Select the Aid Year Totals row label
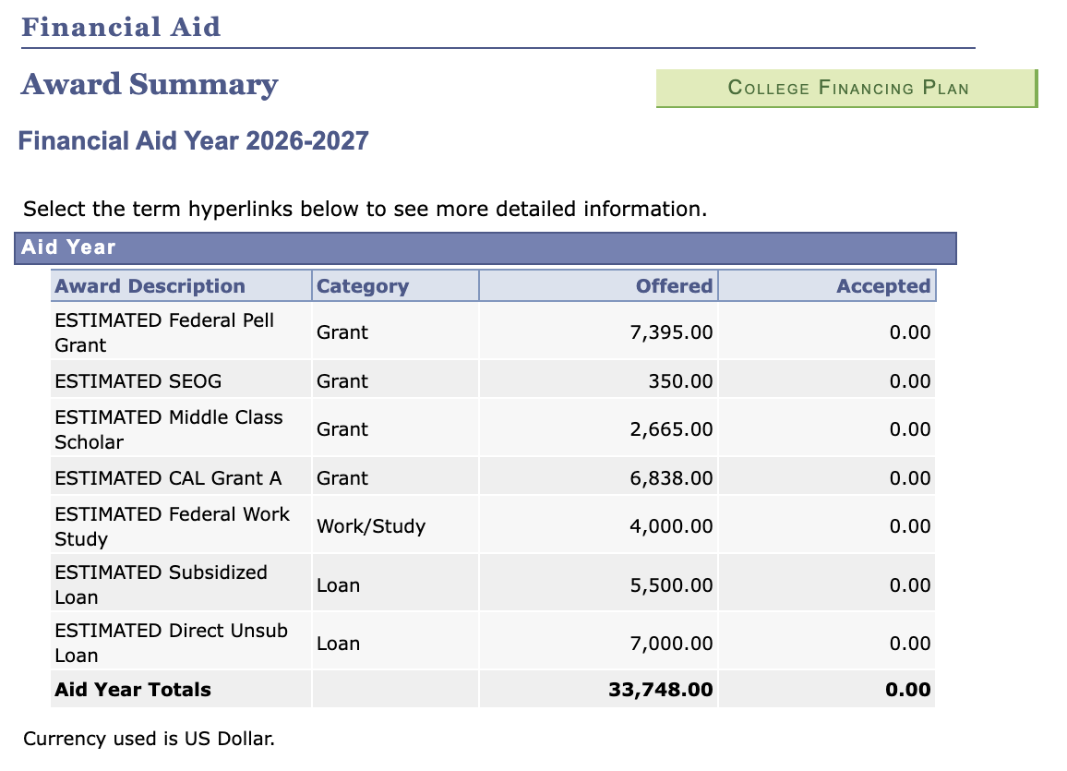This screenshot has height=771, width=1067. 133,690
